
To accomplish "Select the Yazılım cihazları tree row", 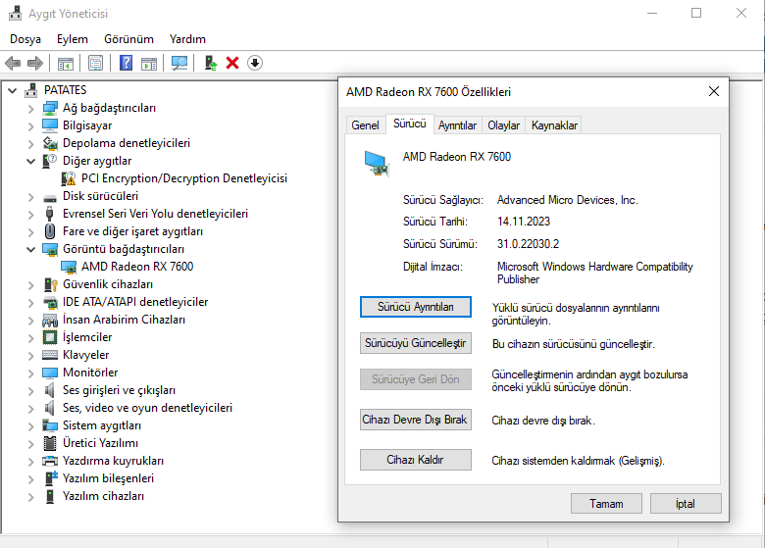I will tap(103, 496).
